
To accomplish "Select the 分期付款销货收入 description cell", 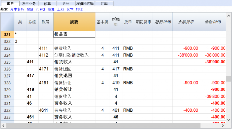I will tap(74, 55).
